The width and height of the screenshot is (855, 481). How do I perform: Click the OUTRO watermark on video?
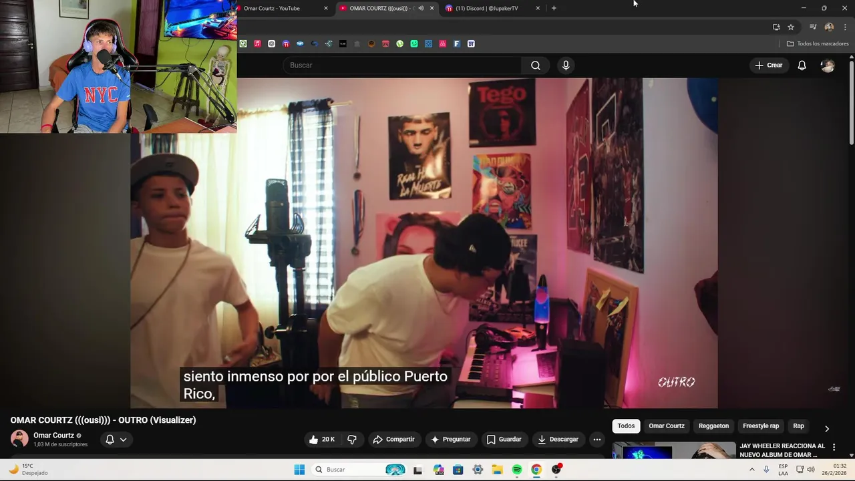coord(677,382)
